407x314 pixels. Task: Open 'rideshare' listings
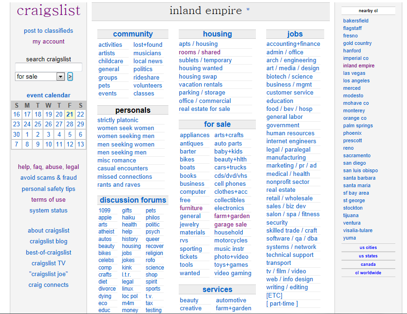pyautogui.click(x=146, y=78)
